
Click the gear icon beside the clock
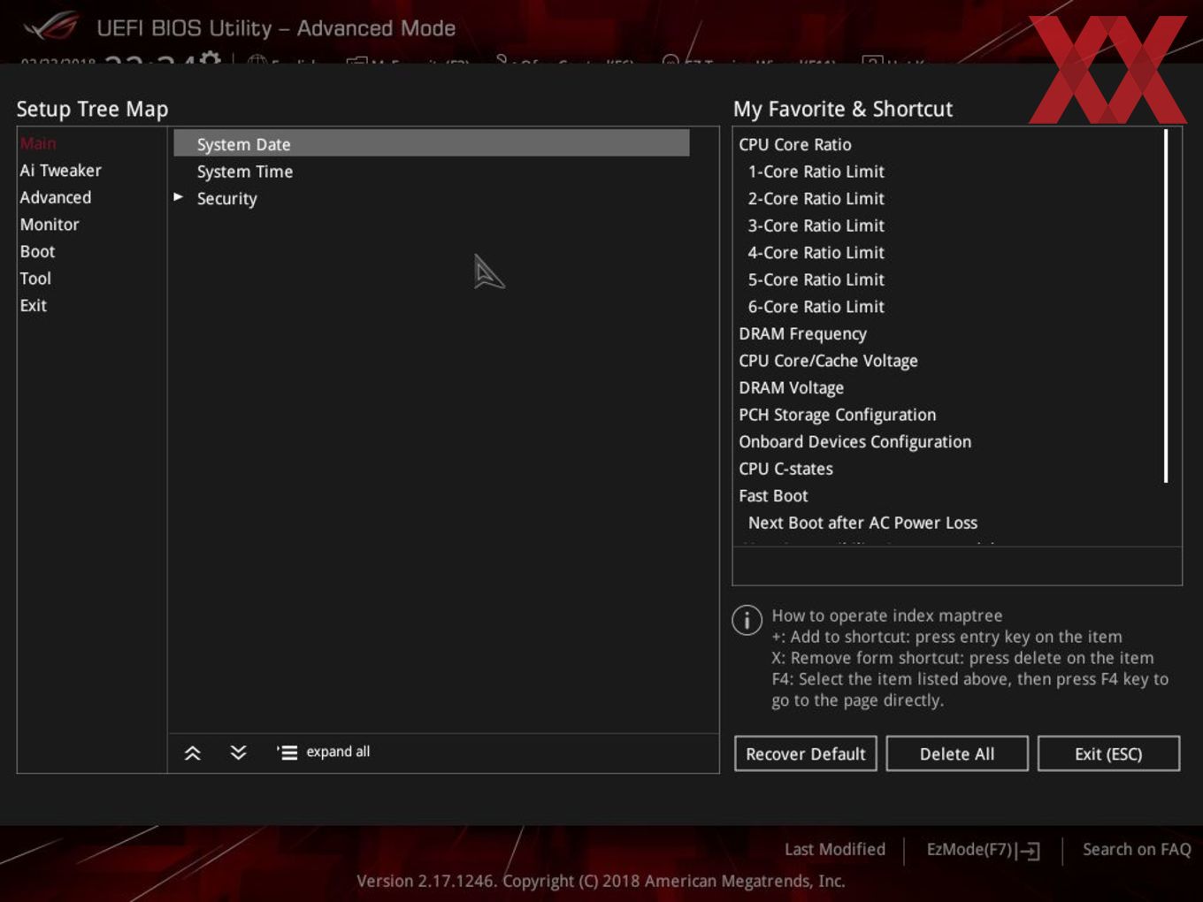[211, 58]
